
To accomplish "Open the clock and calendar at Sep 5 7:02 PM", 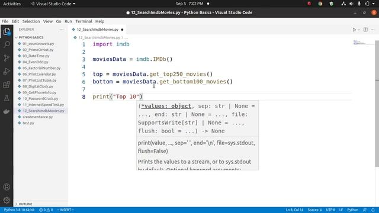I will 189,4.
